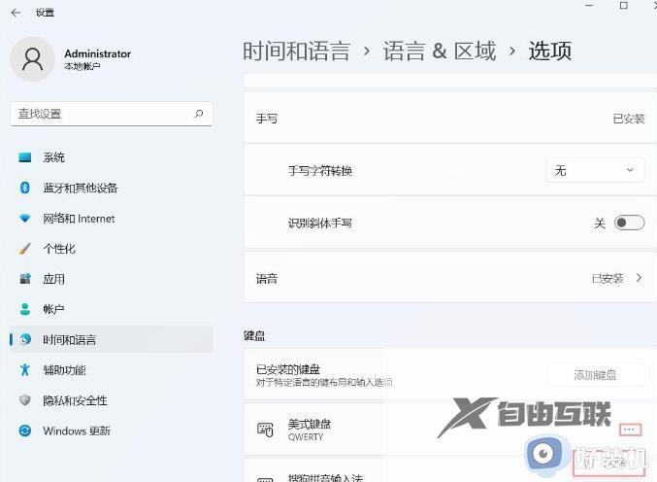
Task: Select 帐户 in the sidebar
Action: (x=111, y=309)
